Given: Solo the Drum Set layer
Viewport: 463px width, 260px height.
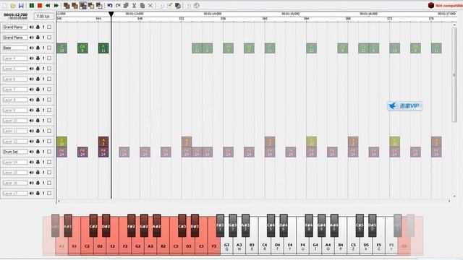Looking at the screenshot, I should (43, 152).
